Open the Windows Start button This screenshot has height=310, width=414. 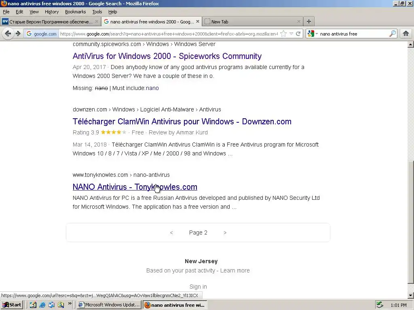(x=12, y=305)
